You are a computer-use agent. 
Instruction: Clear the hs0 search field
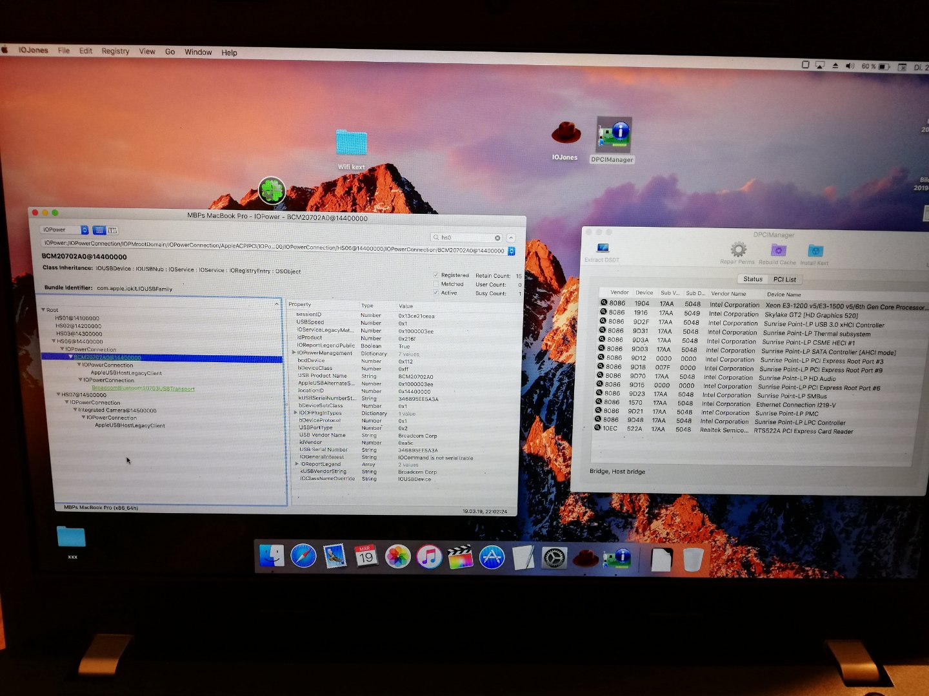coord(497,238)
